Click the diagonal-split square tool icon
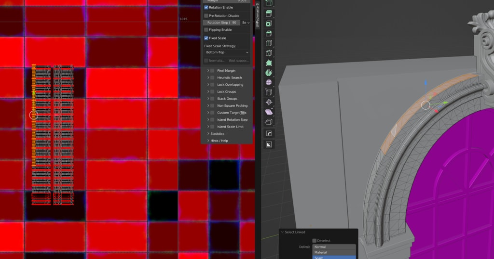494x259 pixels. point(269,144)
